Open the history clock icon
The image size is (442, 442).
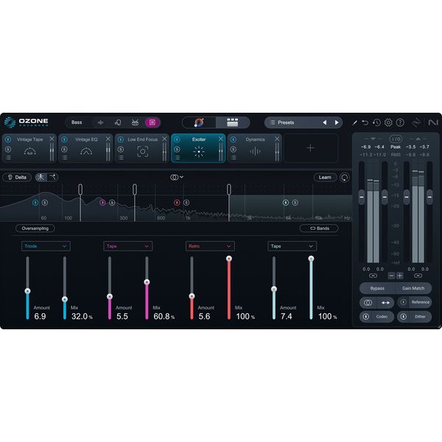376,122
